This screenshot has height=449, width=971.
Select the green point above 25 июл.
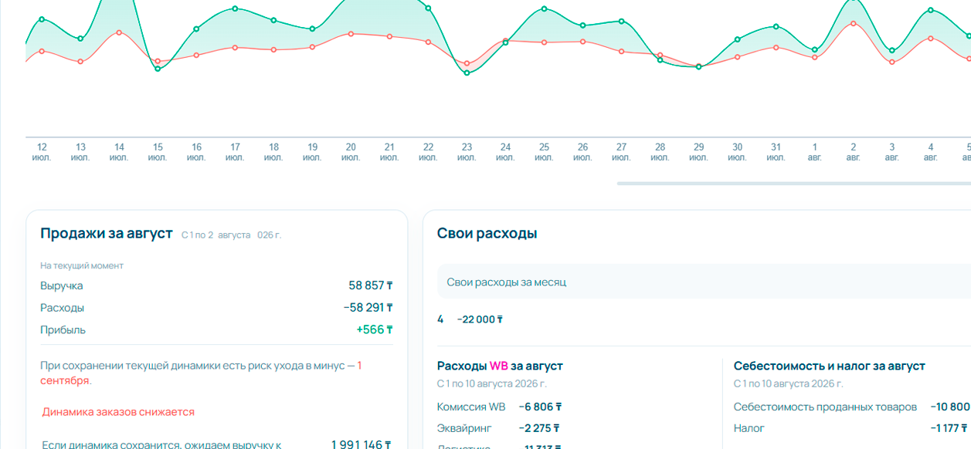544,8
